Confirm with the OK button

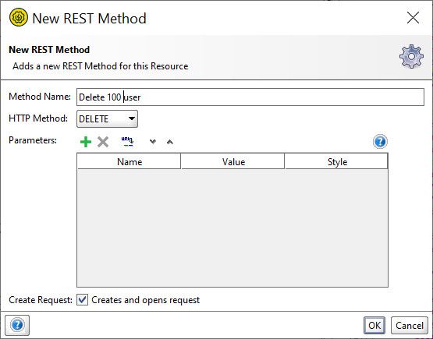374,326
